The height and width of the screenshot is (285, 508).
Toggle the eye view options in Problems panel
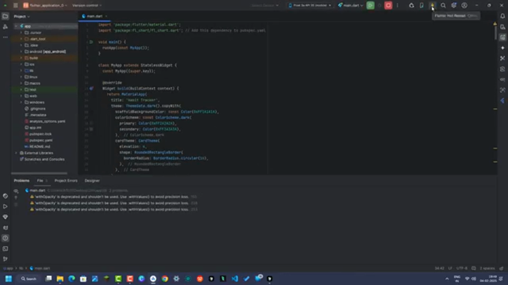pos(16,191)
